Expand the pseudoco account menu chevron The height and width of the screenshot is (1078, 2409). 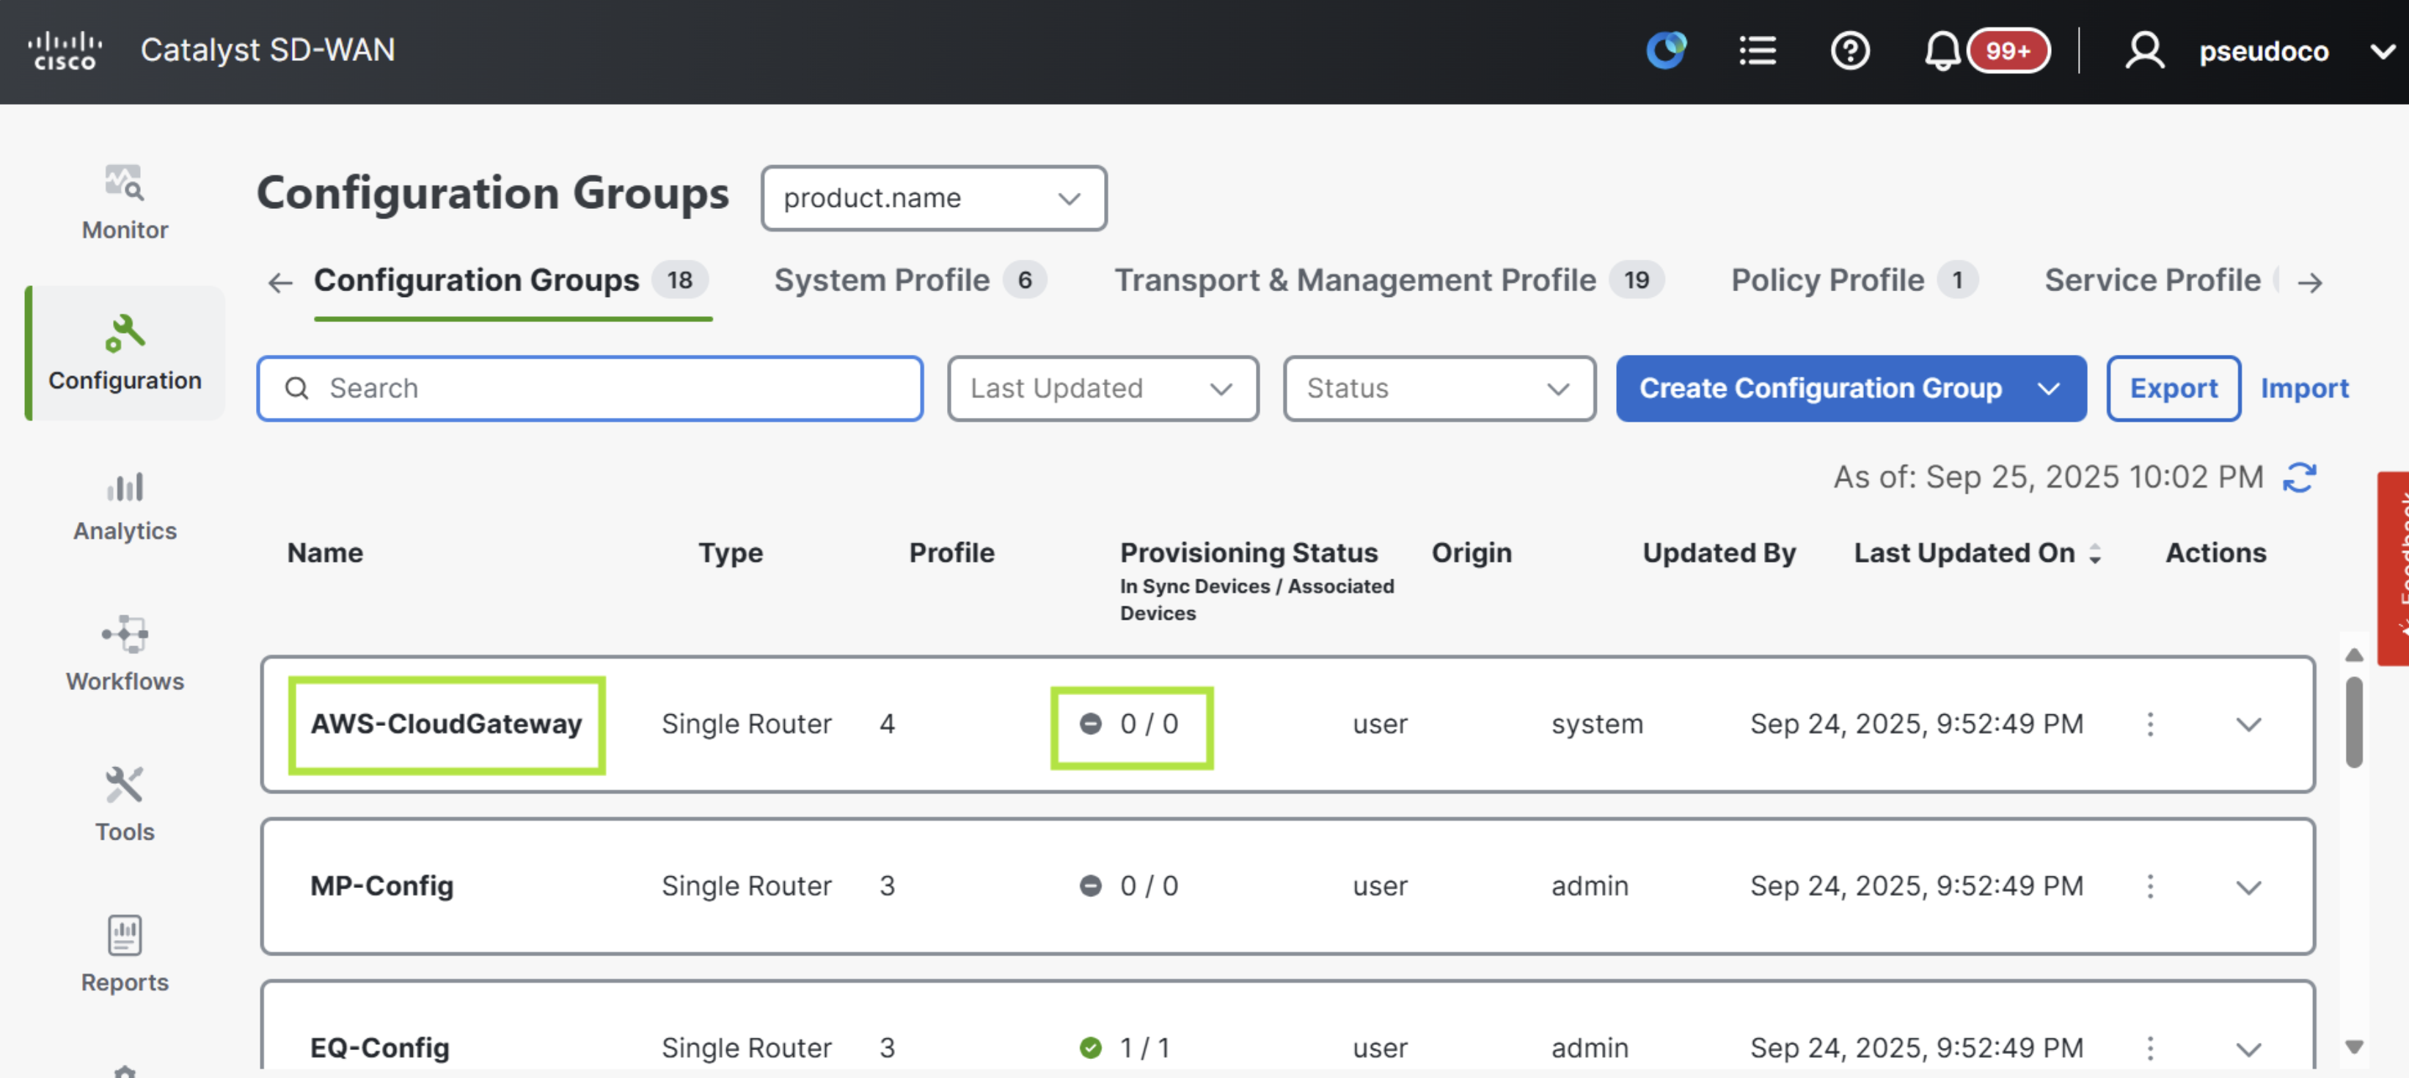[x=2381, y=51]
